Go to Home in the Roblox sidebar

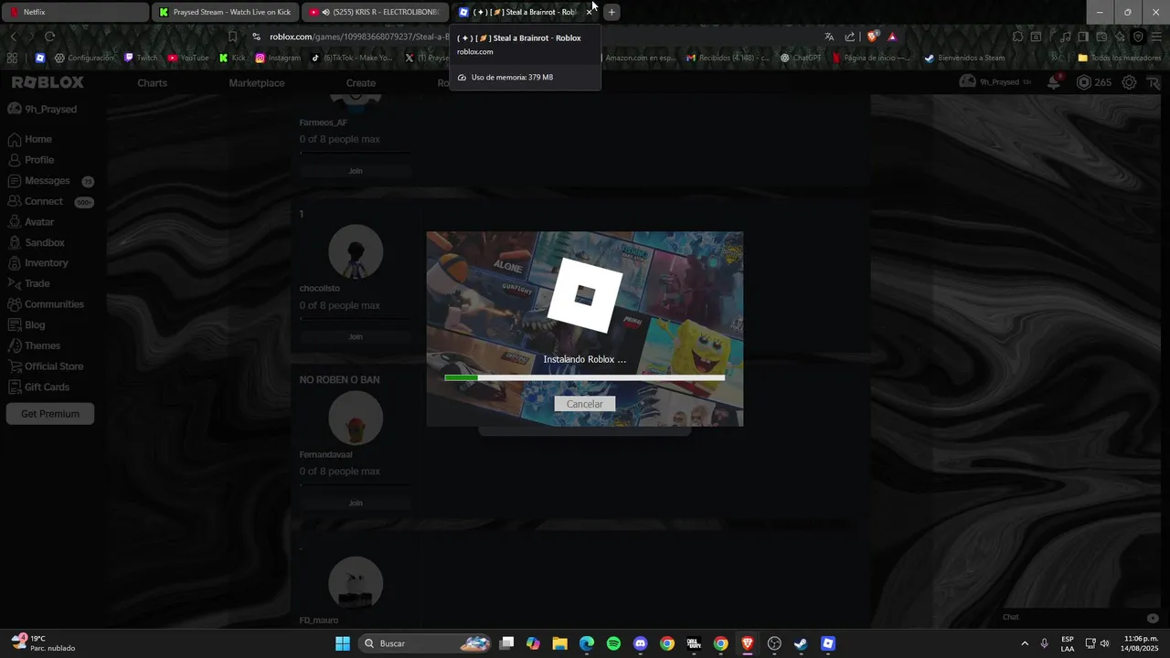click(x=29, y=139)
